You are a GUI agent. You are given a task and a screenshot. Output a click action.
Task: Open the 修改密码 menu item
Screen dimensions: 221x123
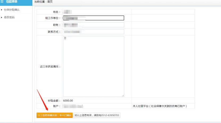[x=9, y=17]
